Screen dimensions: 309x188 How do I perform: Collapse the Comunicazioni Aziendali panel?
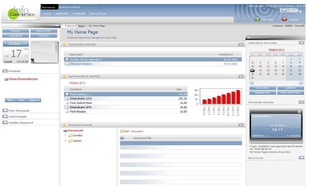(241, 45)
